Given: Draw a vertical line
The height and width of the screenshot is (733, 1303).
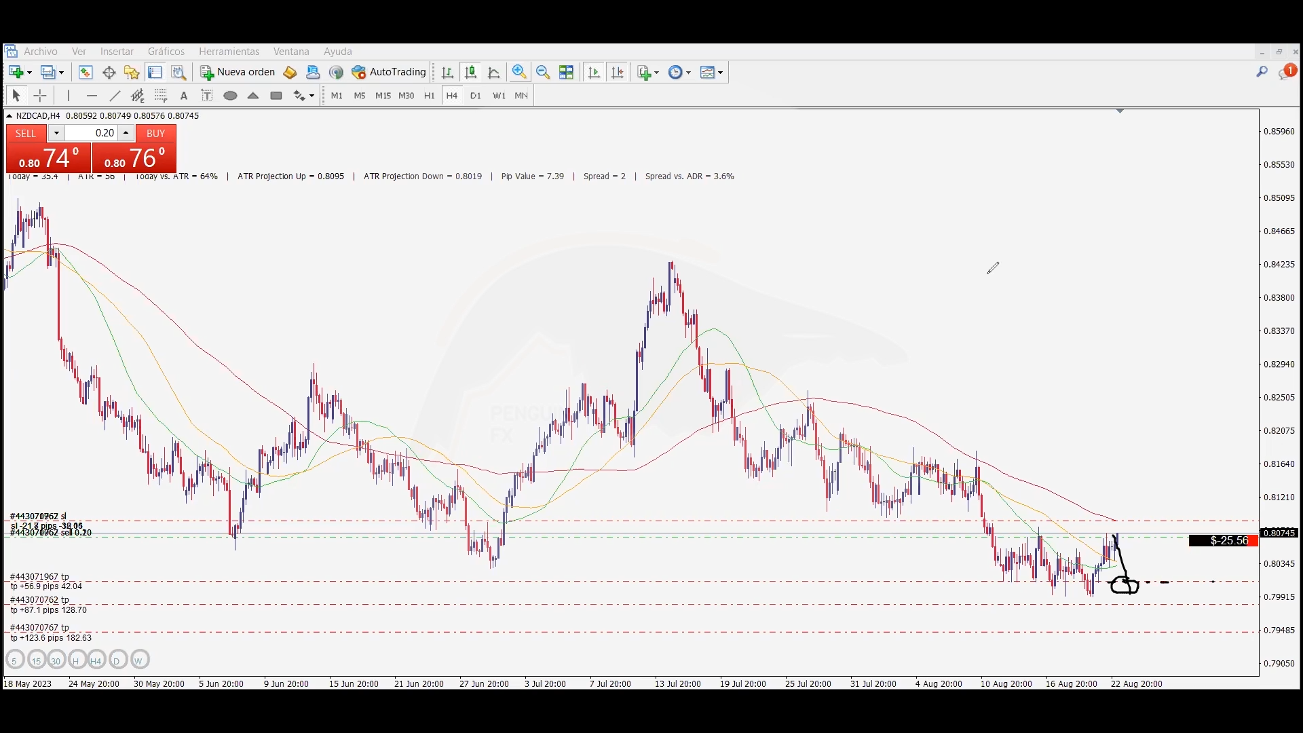Looking at the screenshot, I should click(69, 96).
